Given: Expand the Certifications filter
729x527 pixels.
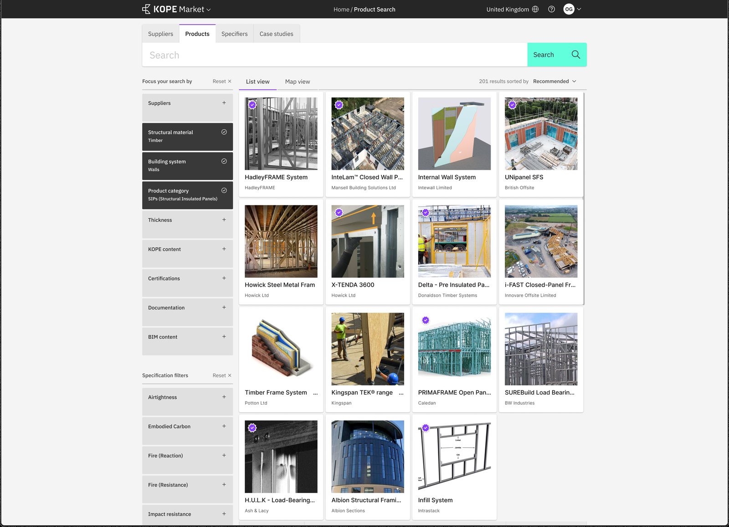Looking at the screenshot, I should 187,283.
